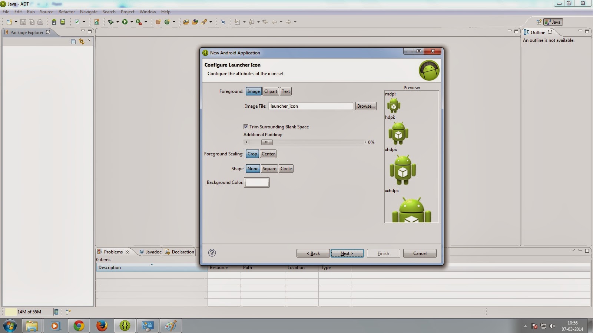This screenshot has height=333, width=593.
Task: Click the New Java Package icon
Action: pyautogui.click(x=158, y=22)
